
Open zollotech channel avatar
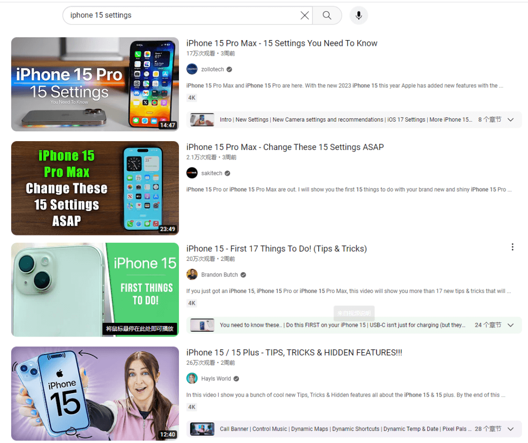pos(192,69)
